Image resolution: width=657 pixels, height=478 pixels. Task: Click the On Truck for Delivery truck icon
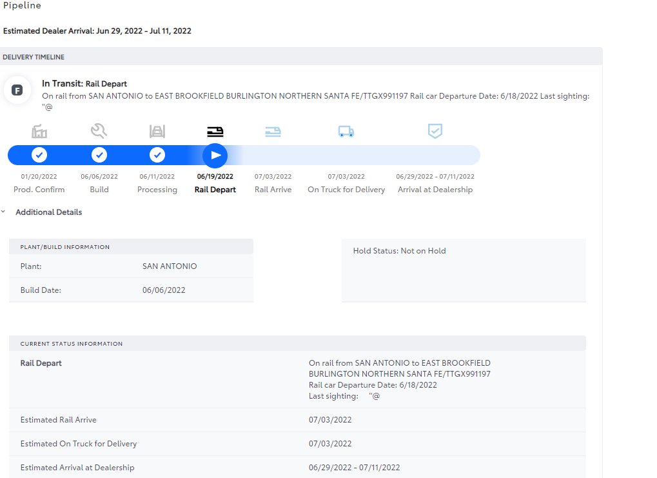[346, 132]
